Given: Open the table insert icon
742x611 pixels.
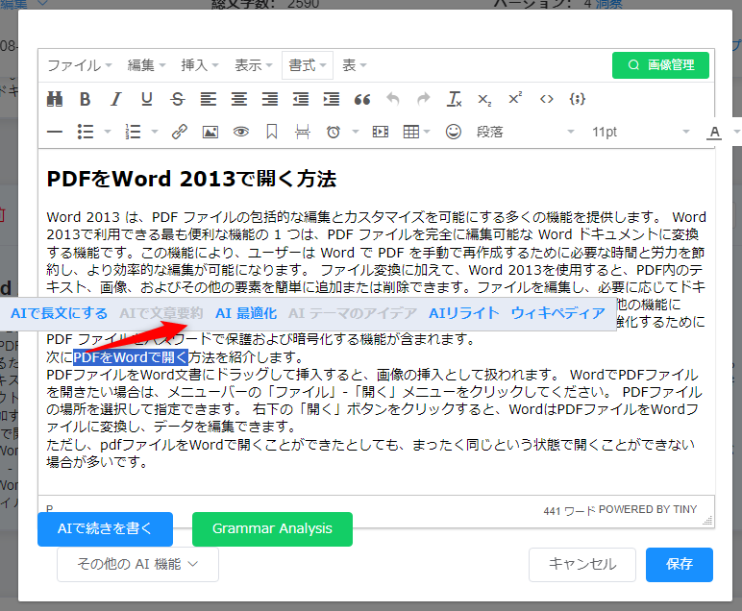Looking at the screenshot, I should point(411,132).
